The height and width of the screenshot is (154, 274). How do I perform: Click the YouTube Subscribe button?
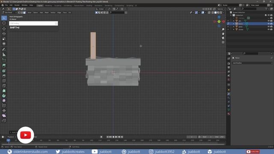[253, 151]
